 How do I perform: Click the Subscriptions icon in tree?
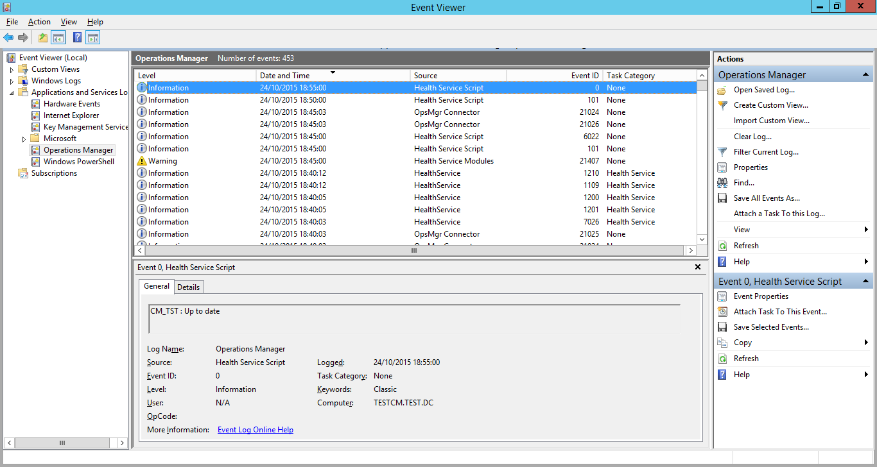click(24, 173)
